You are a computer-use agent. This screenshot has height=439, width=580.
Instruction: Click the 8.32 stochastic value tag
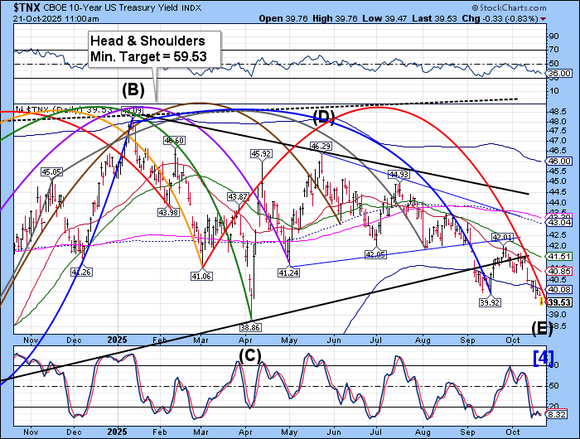pos(558,414)
